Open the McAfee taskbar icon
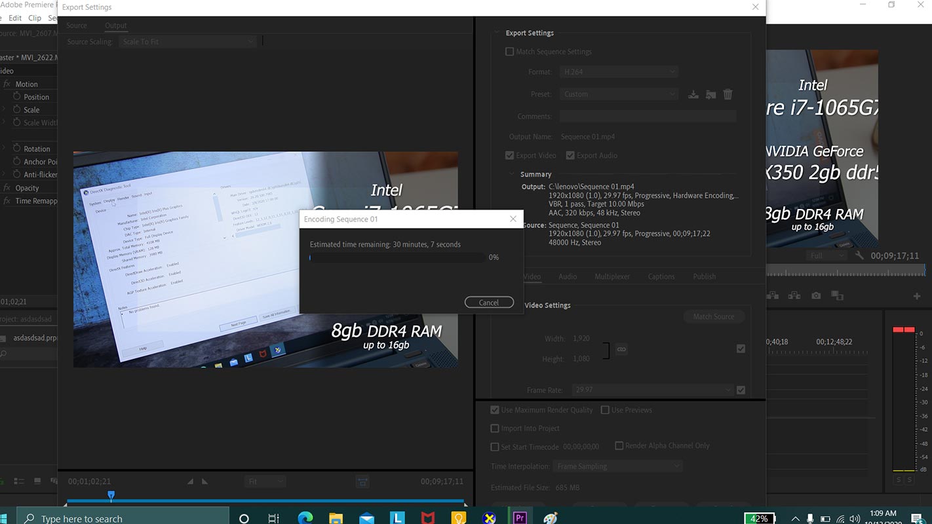Screen dimensions: 932x524 [428, 517]
